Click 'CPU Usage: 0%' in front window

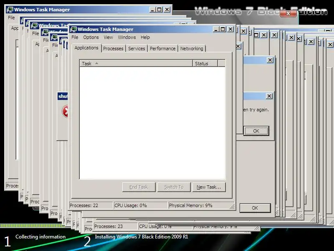tap(131, 205)
